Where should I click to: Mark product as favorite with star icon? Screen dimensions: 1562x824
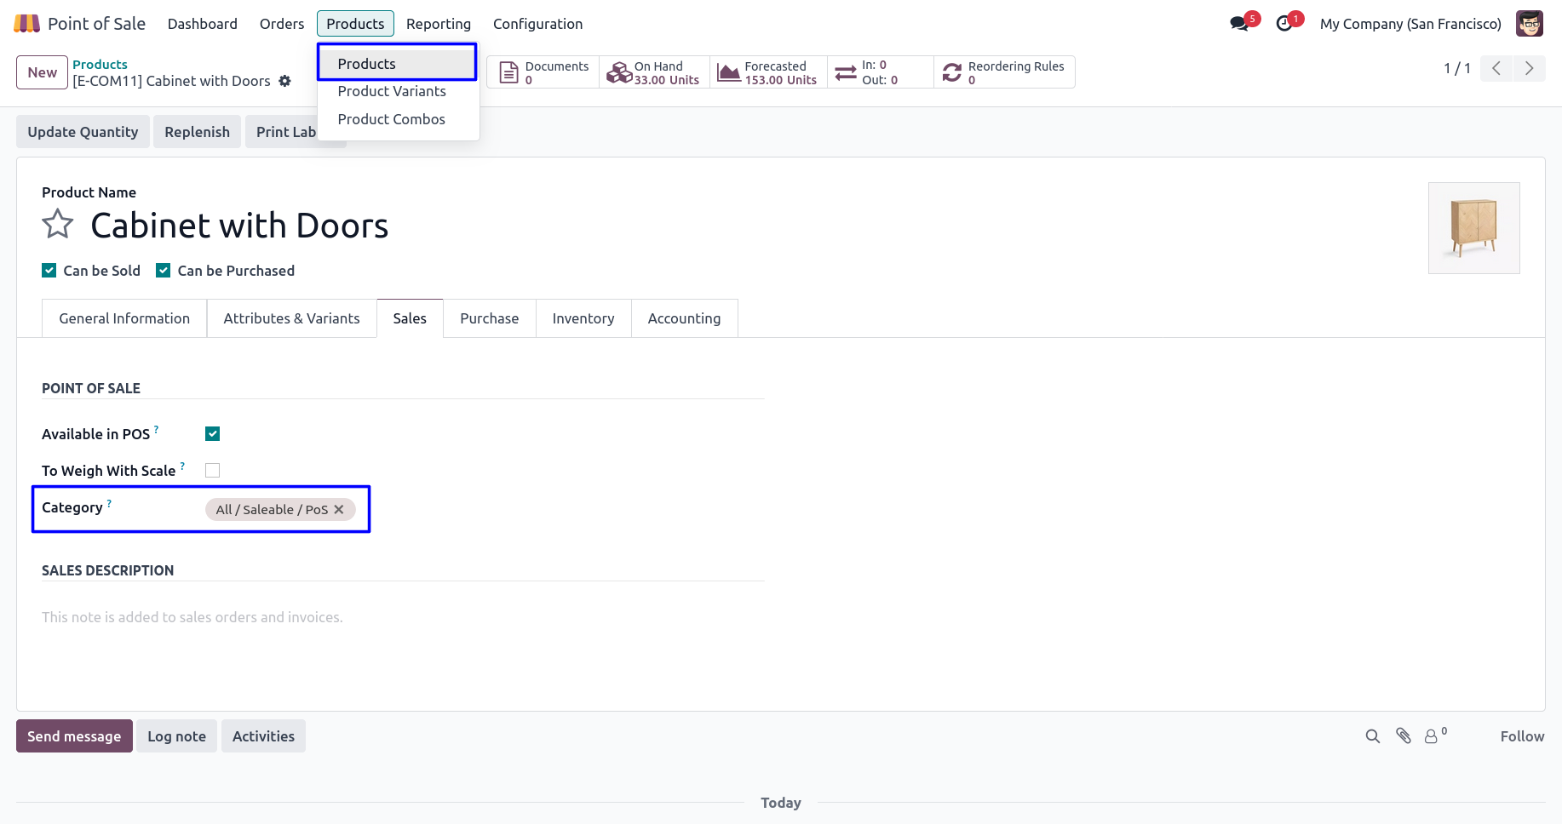(58, 225)
